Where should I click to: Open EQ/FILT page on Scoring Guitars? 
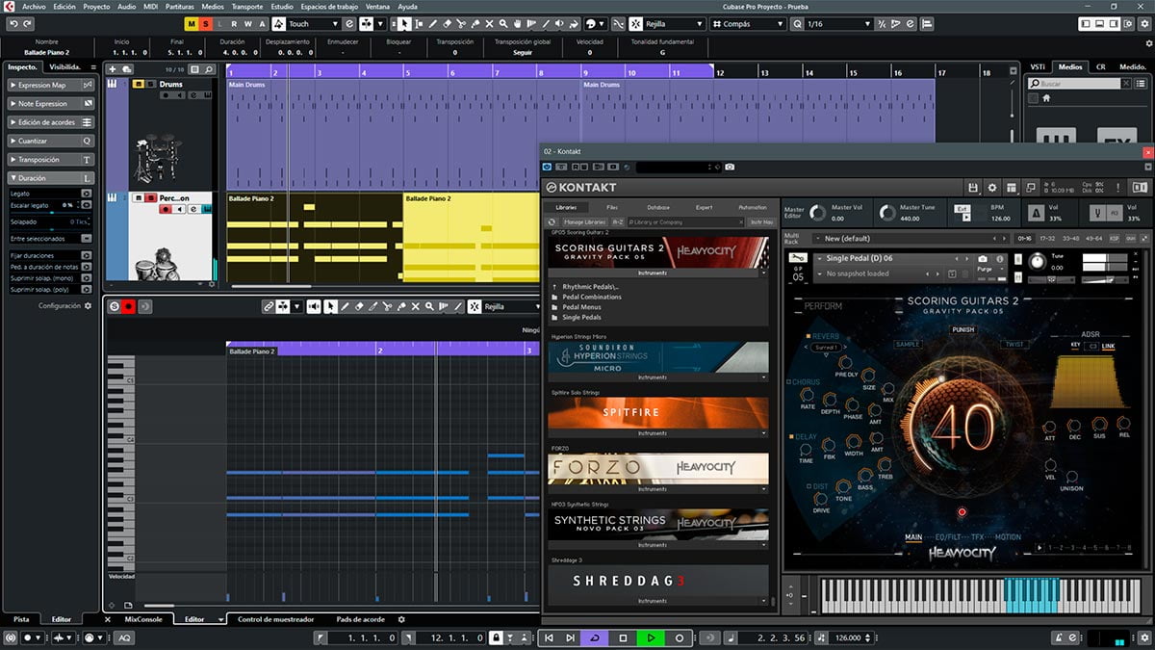pos(947,536)
